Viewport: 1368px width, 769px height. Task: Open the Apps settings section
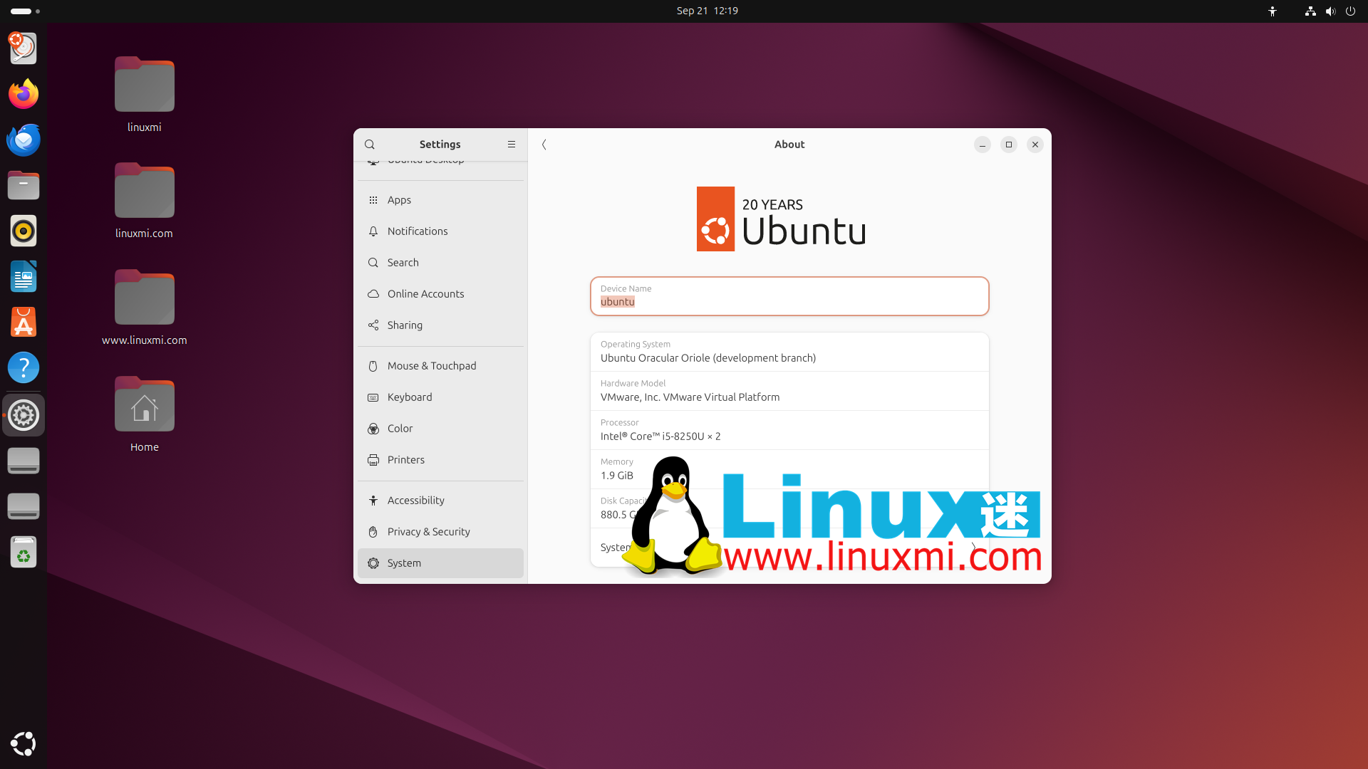point(440,200)
